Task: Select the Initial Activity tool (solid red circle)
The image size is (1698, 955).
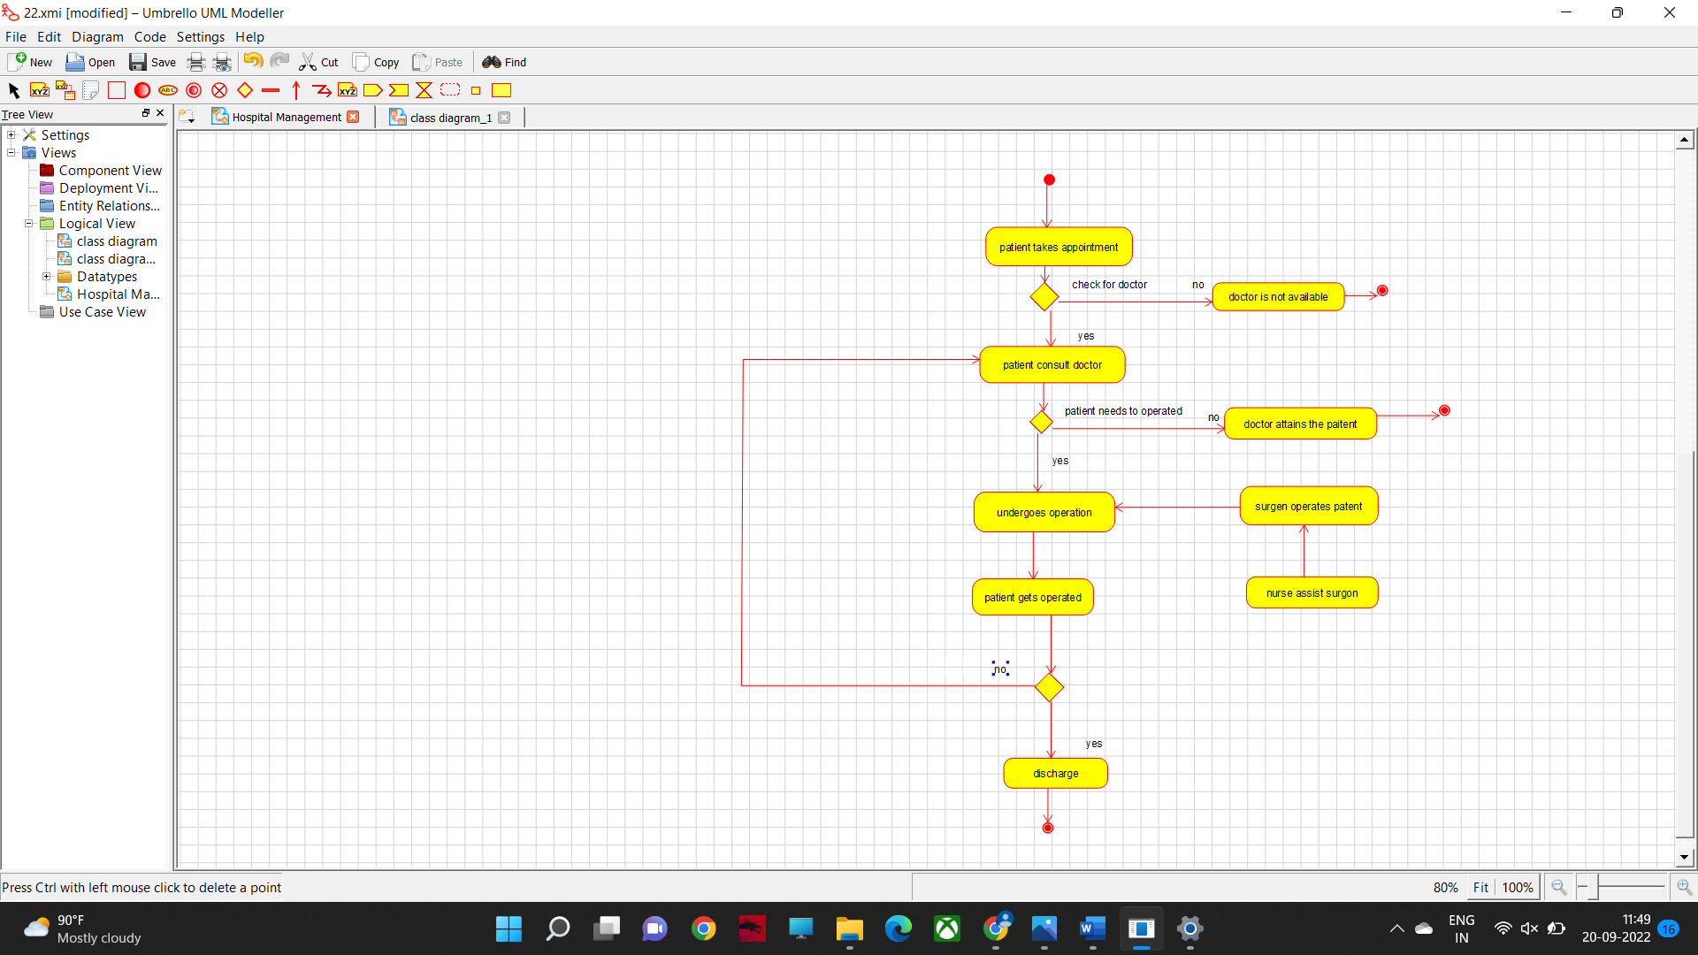Action: click(141, 90)
